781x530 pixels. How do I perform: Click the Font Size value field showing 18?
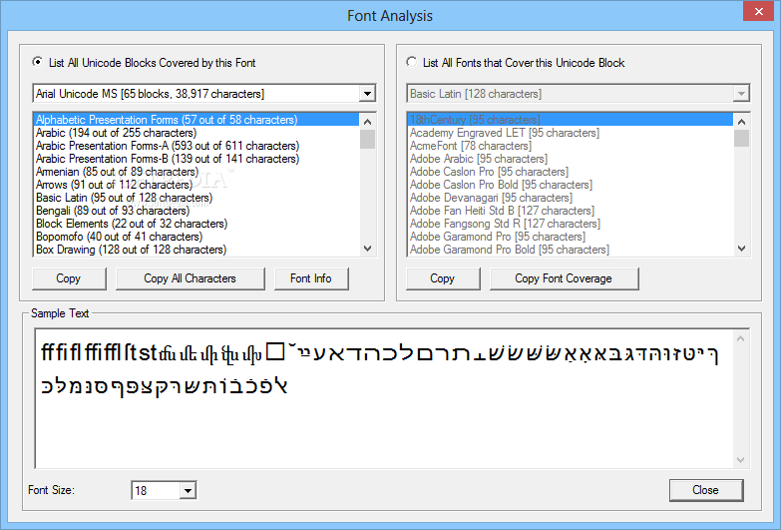[156, 491]
